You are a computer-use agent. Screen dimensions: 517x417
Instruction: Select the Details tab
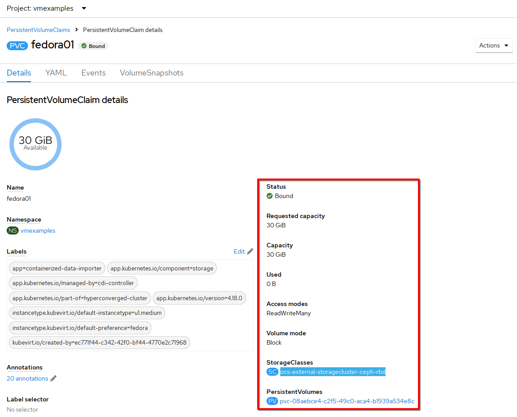coord(19,73)
